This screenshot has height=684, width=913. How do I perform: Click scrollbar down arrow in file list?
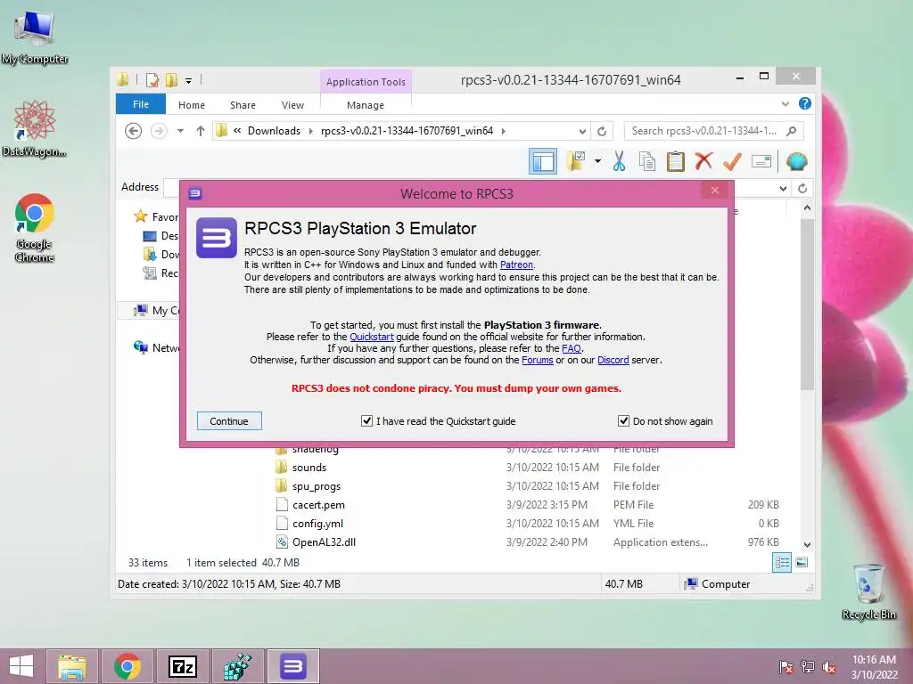(807, 545)
